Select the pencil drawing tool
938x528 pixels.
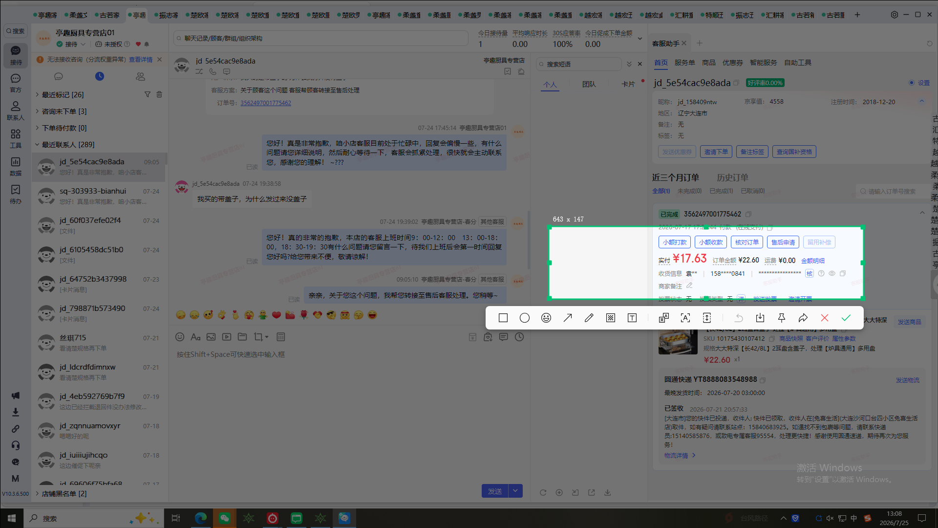point(589,318)
